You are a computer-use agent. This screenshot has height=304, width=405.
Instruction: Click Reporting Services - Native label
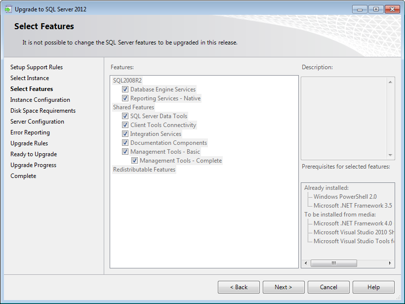coord(165,98)
